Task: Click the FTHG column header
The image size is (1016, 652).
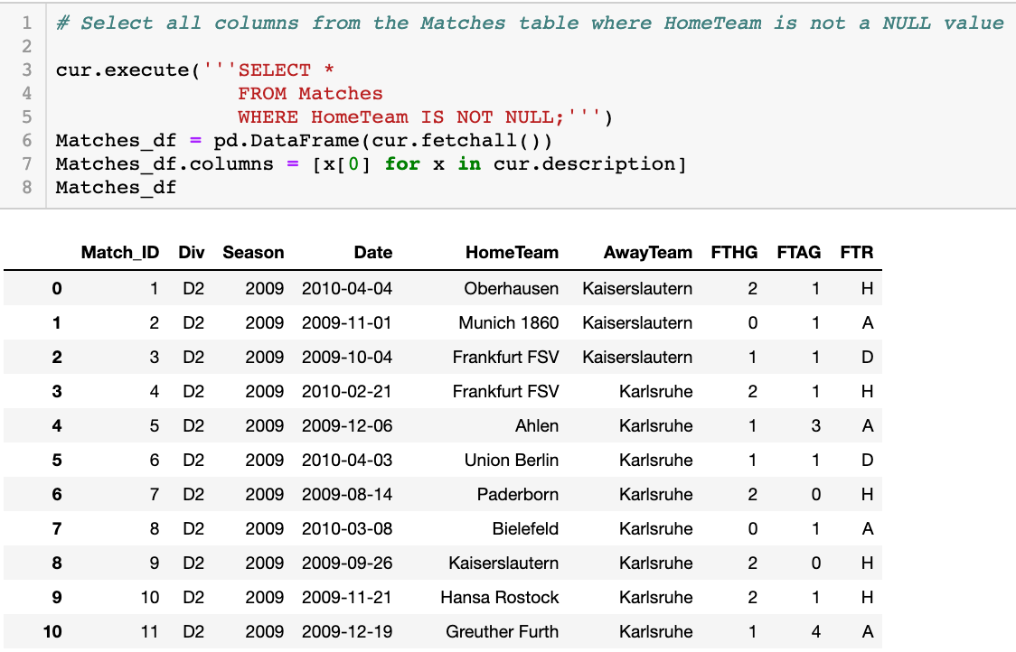Action: (x=734, y=252)
